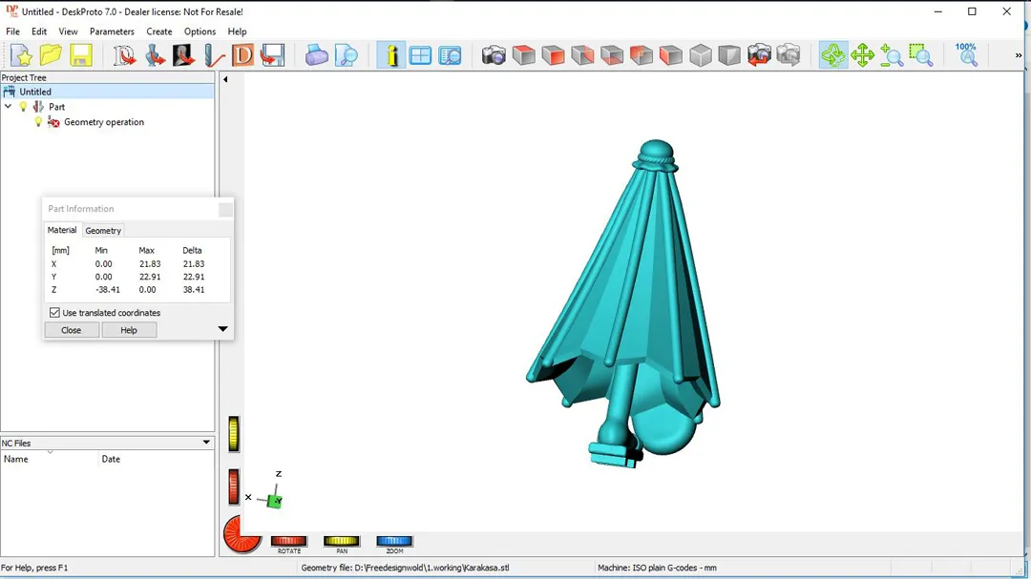Image resolution: width=1031 pixels, height=579 pixels.
Task: Open the Options menu
Action: (200, 31)
